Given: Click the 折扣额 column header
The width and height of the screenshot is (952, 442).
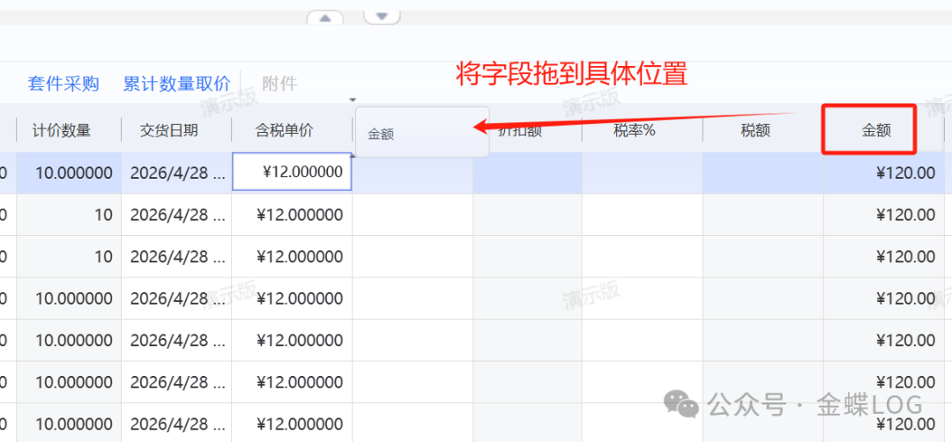Looking at the screenshot, I should click(525, 130).
